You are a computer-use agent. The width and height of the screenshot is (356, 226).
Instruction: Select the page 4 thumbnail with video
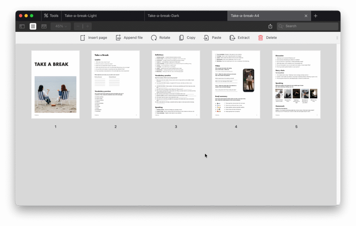tap(236, 84)
